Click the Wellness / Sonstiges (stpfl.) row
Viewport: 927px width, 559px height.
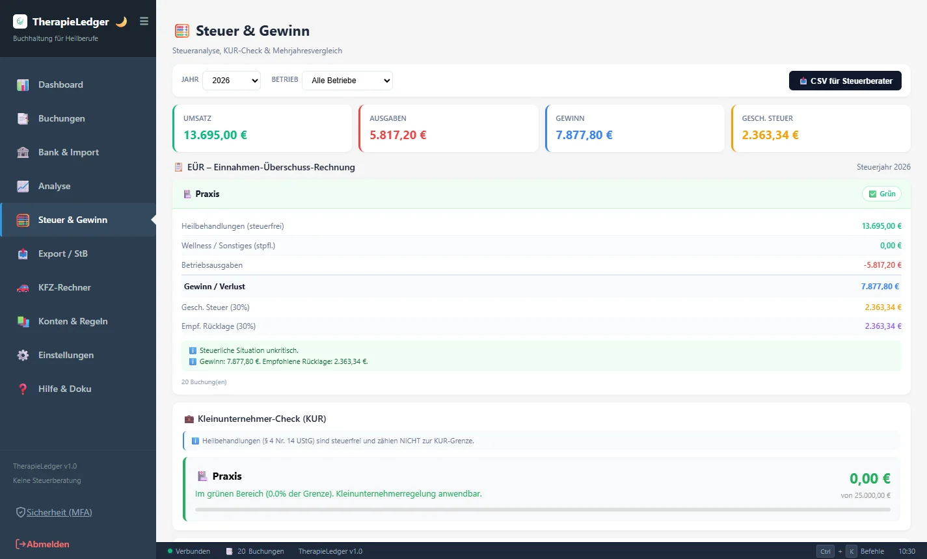click(x=541, y=246)
